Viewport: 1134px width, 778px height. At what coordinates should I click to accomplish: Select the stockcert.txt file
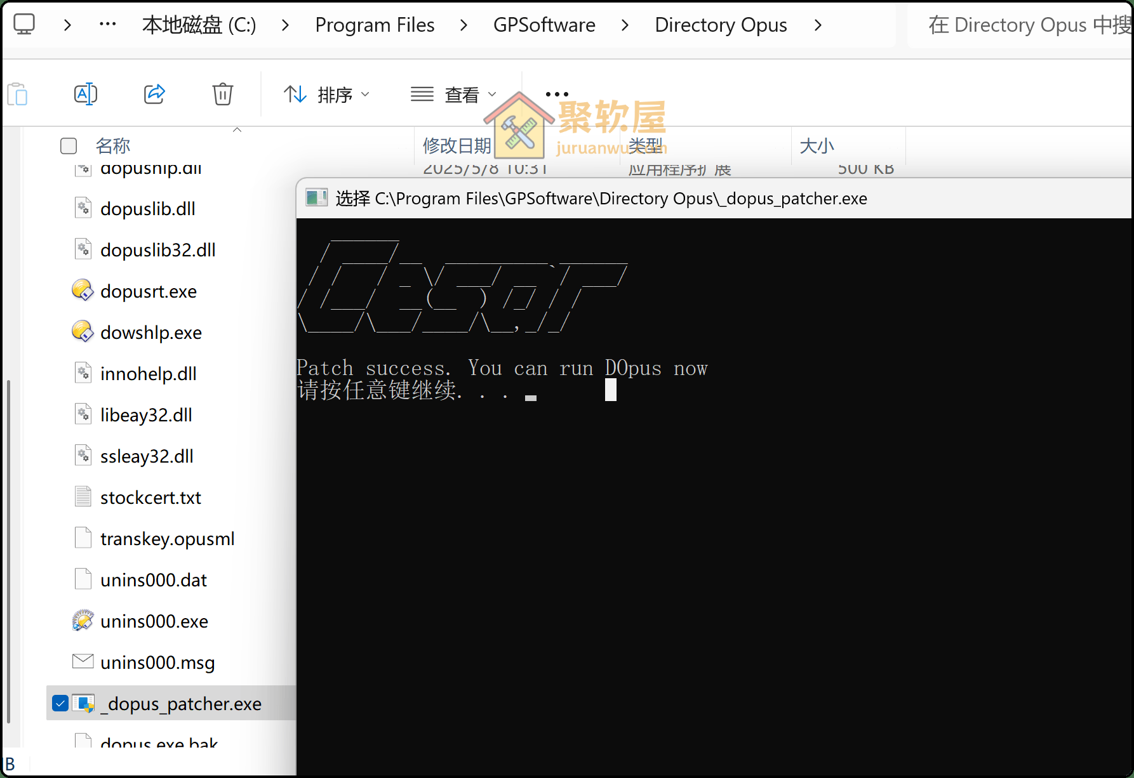click(x=150, y=497)
